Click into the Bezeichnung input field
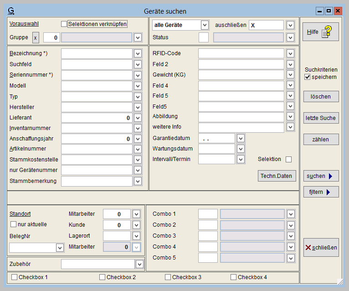 pos(97,53)
